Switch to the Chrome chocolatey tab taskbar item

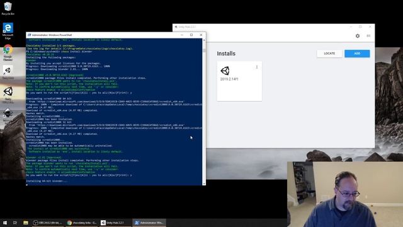coord(82,223)
